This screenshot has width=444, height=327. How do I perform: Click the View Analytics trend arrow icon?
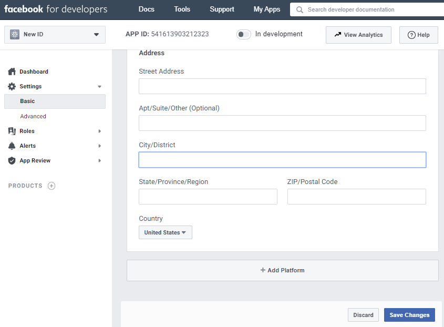[x=337, y=35]
